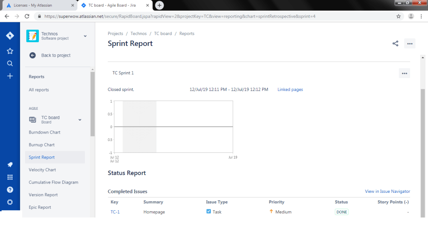Bookmark this page with star icon

pyautogui.click(x=398, y=16)
